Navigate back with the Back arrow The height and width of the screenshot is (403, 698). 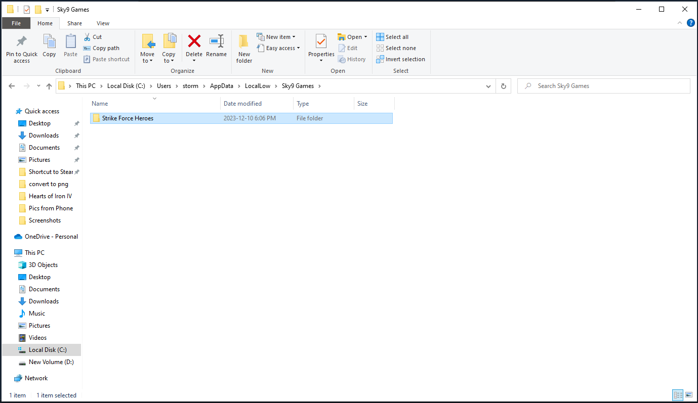pyautogui.click(x=12, y=86)
